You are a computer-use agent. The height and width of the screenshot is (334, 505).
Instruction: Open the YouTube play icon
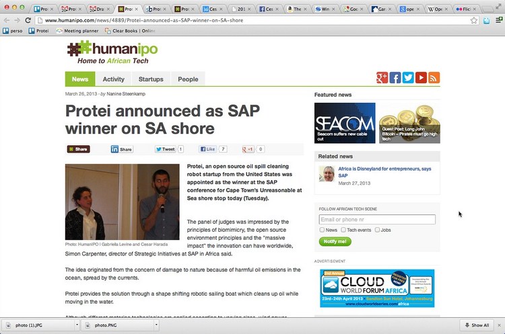click(421, 78)
